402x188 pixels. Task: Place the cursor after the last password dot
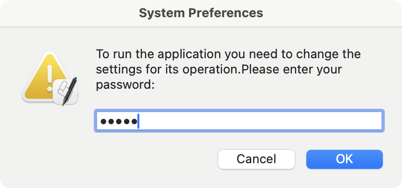point(138,121)
